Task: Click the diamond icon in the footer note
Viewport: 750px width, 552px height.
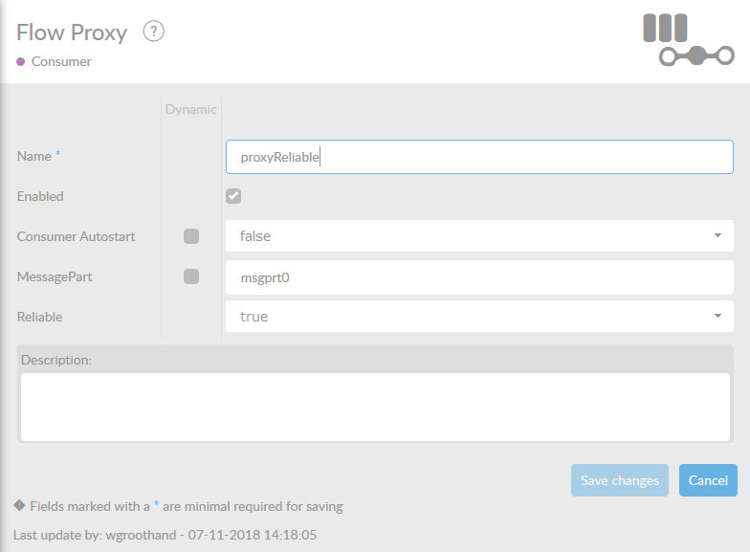Action: 19,505
